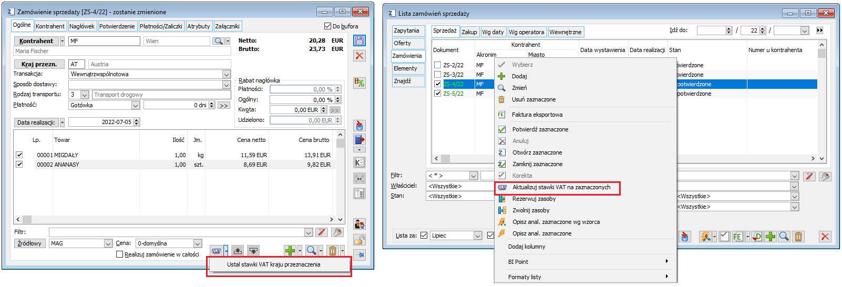Viewport: 842px width, 287px height.
Task: Click the trash bin icon in the list window toolbar
Action: click(x=798, y=237)
